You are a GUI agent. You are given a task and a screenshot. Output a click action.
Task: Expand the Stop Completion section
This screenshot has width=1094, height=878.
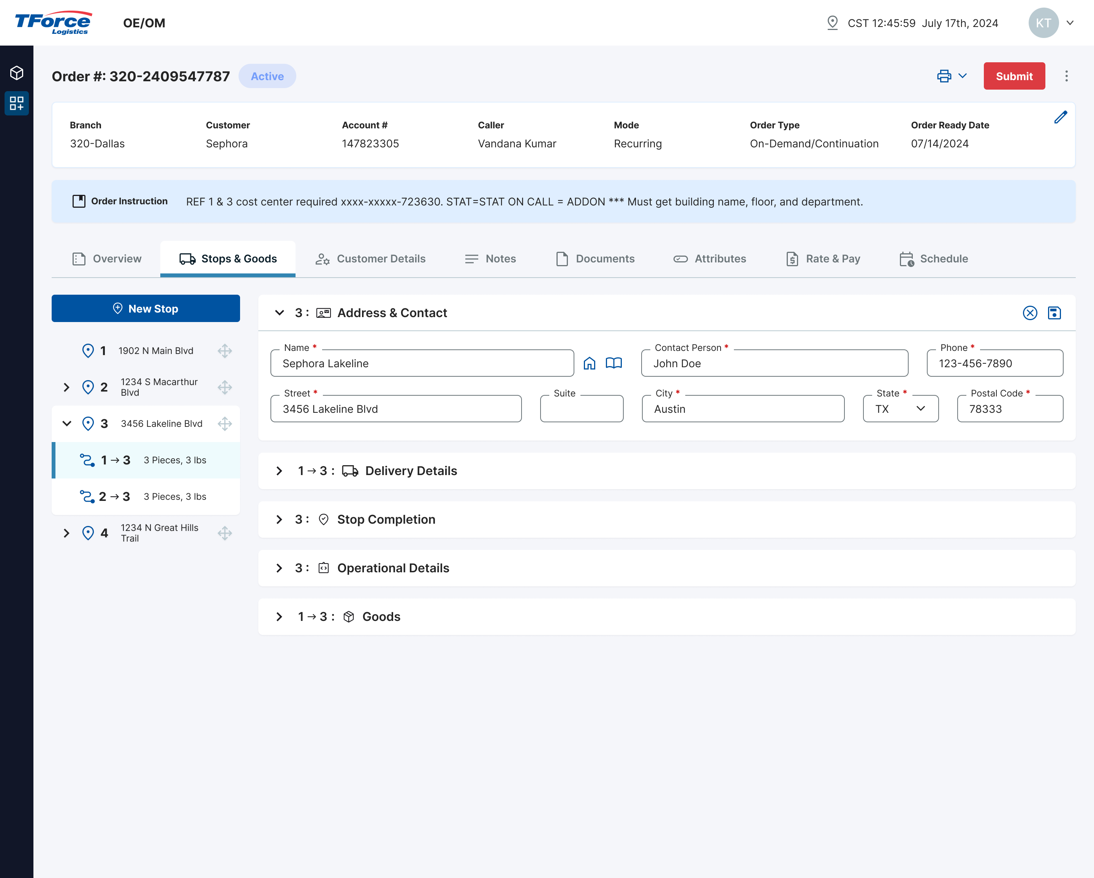(x=279, y=520)
